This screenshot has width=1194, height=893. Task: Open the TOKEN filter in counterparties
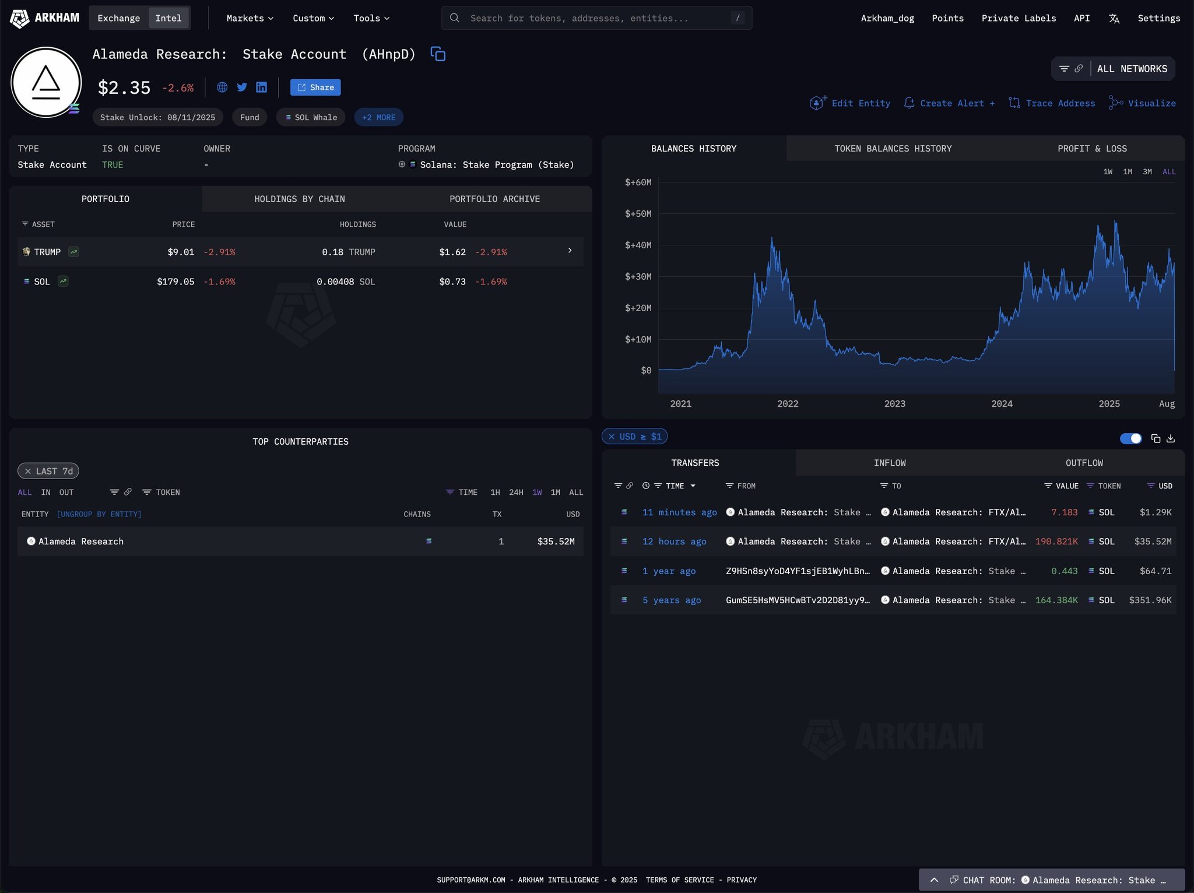click(x=161, y=493)
